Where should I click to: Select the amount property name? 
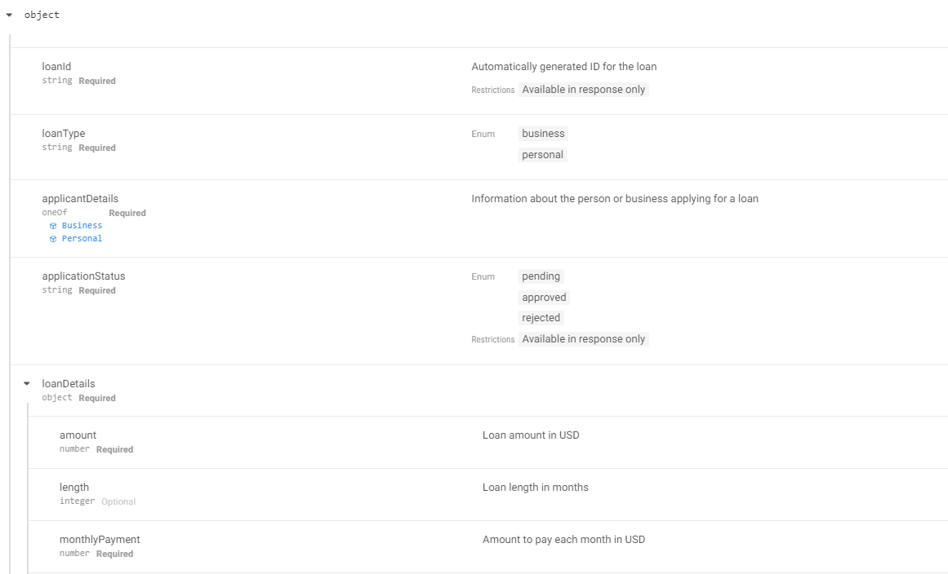[x=78, y=435]
